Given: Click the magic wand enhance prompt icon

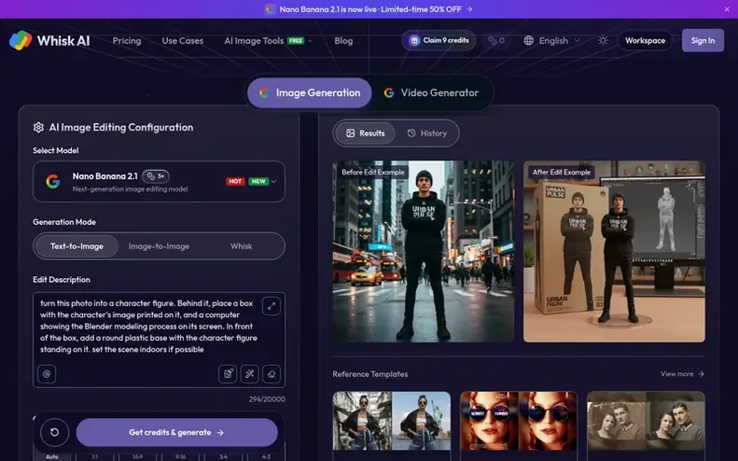Looking at the screenshot, I should [249, 374].
